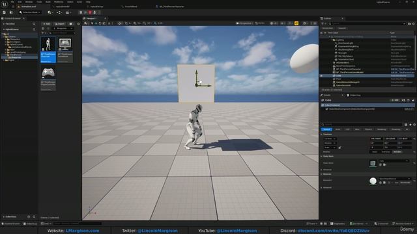Select the Cube row in Outliner
This screenshot has width=417, height=234.
(367, 75)
